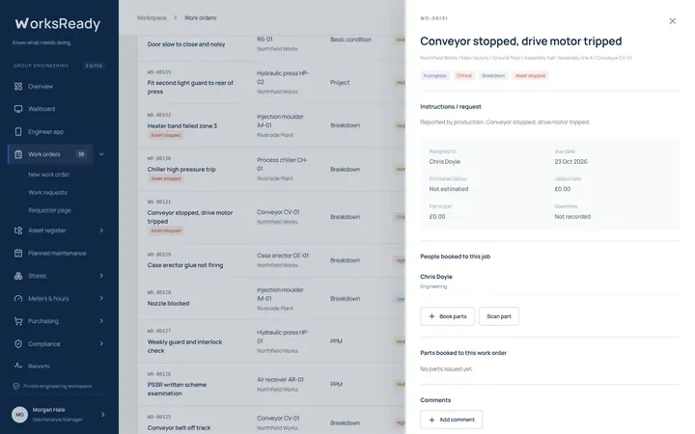Click the Asset stopped tag in detail panel

pyautogui.click(x=530, y=76)
